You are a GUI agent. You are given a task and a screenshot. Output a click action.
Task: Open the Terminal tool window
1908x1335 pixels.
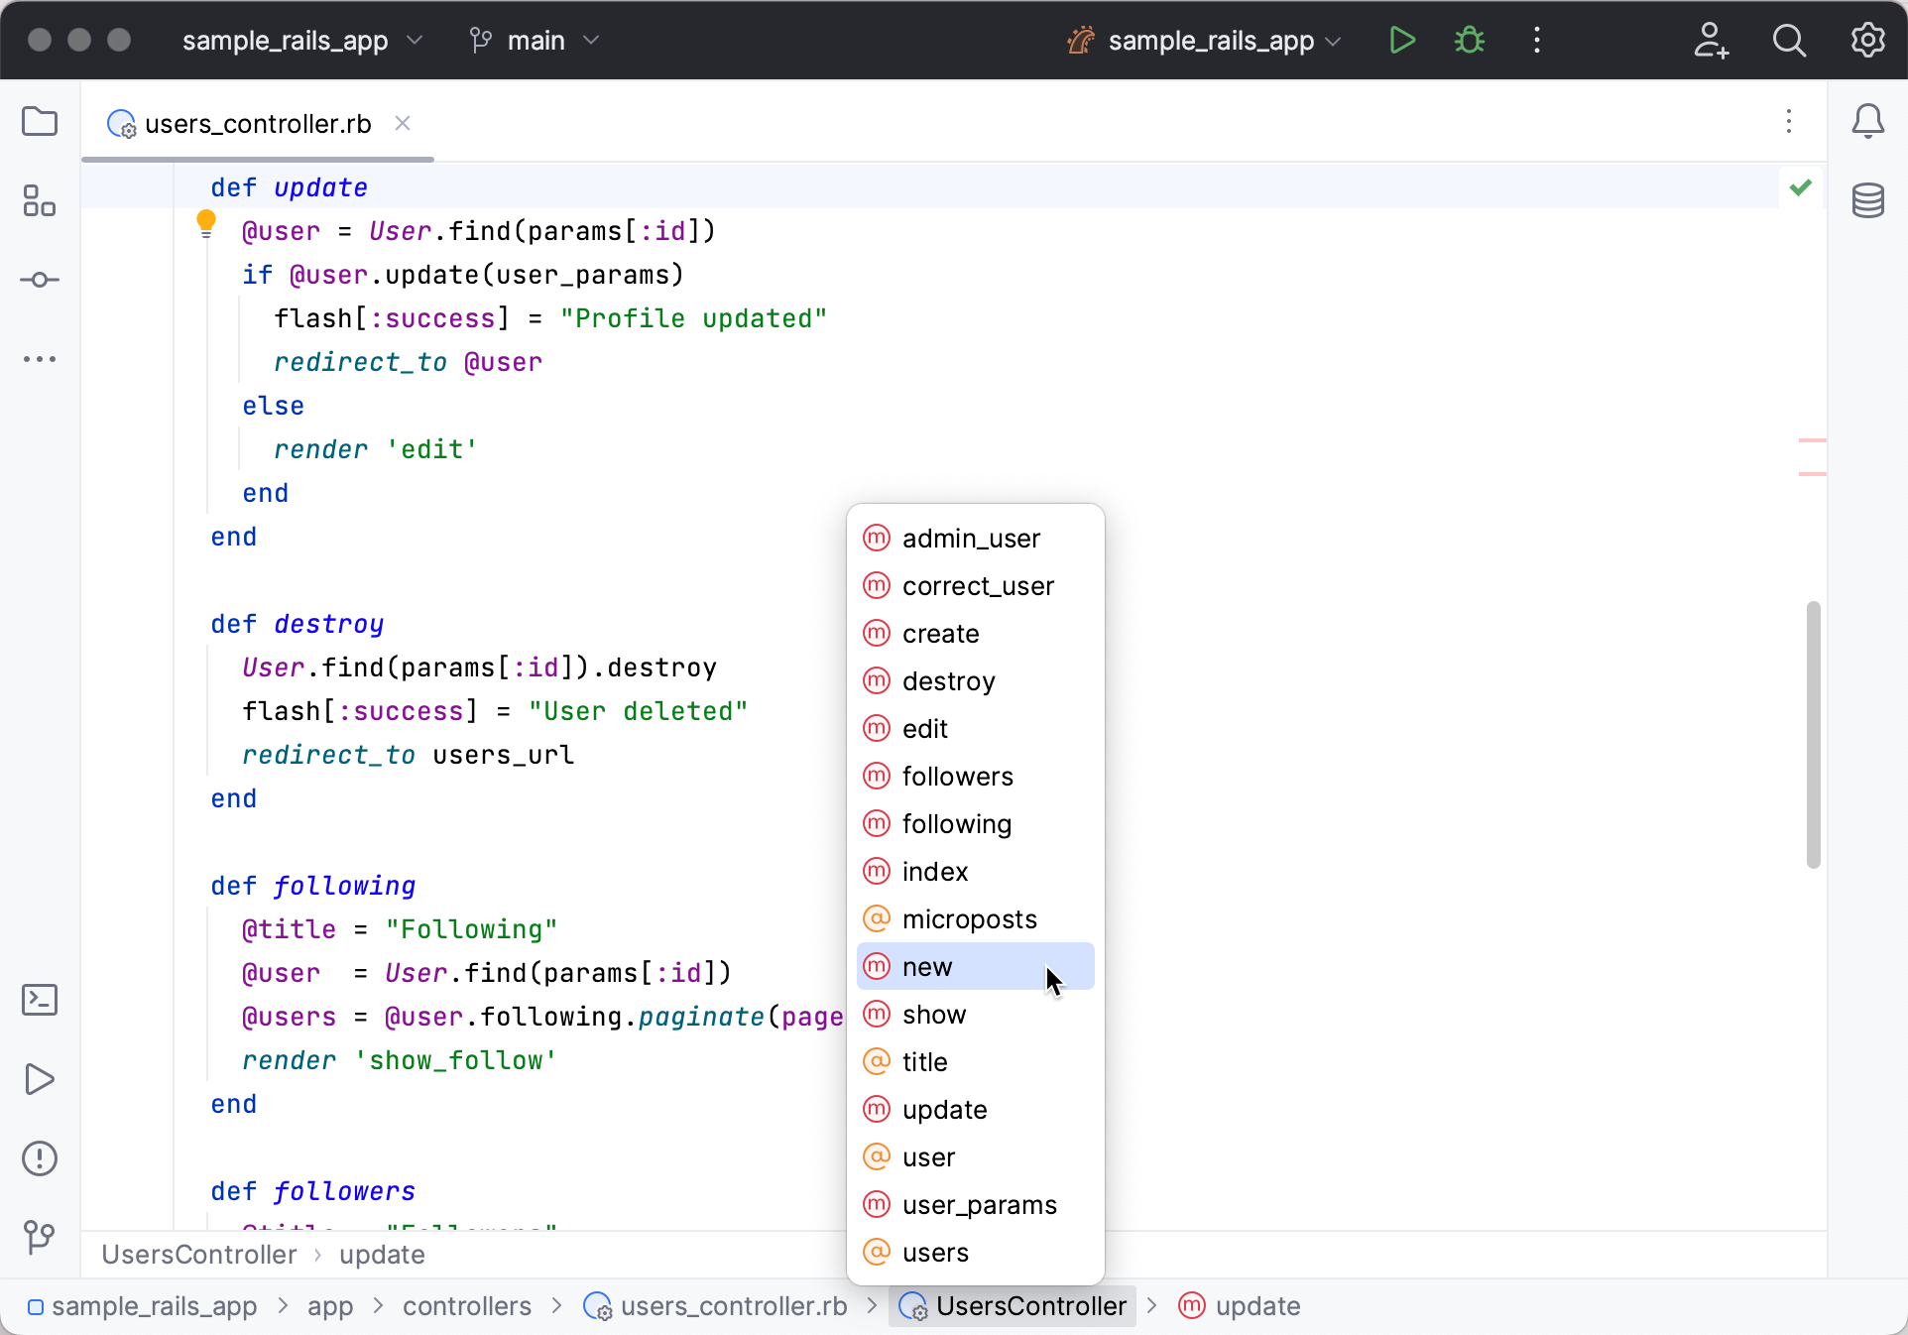coord(40,1000)
